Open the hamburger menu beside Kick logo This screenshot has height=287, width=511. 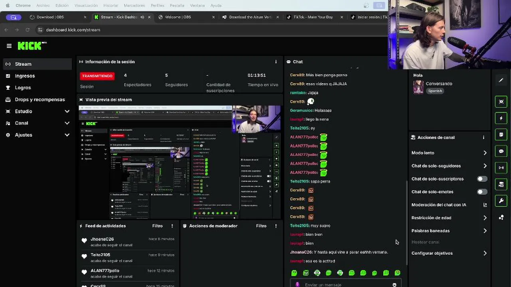[x=9, y=46]
